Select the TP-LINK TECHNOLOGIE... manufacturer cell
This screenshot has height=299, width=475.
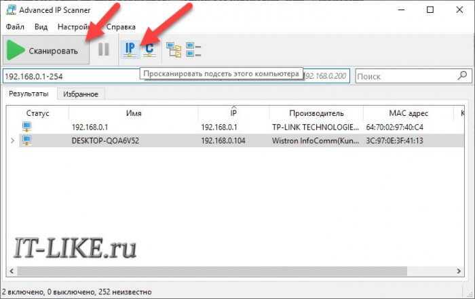(x=316, y=127)
